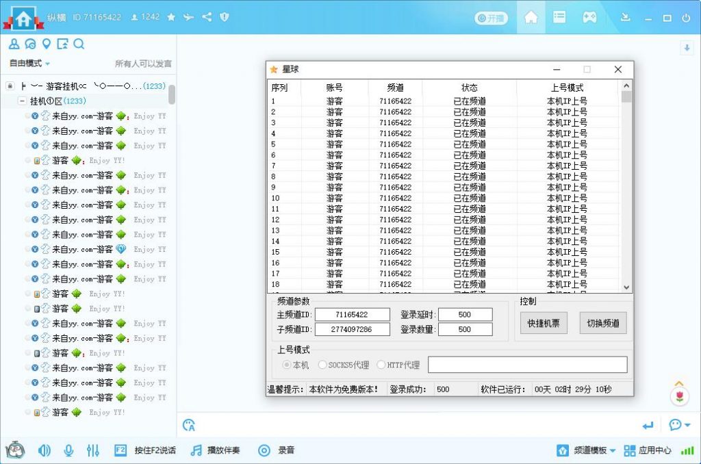701x464 pixels.
Task: Click the airplane ticket icon in title bar
Action: [189, 17]
